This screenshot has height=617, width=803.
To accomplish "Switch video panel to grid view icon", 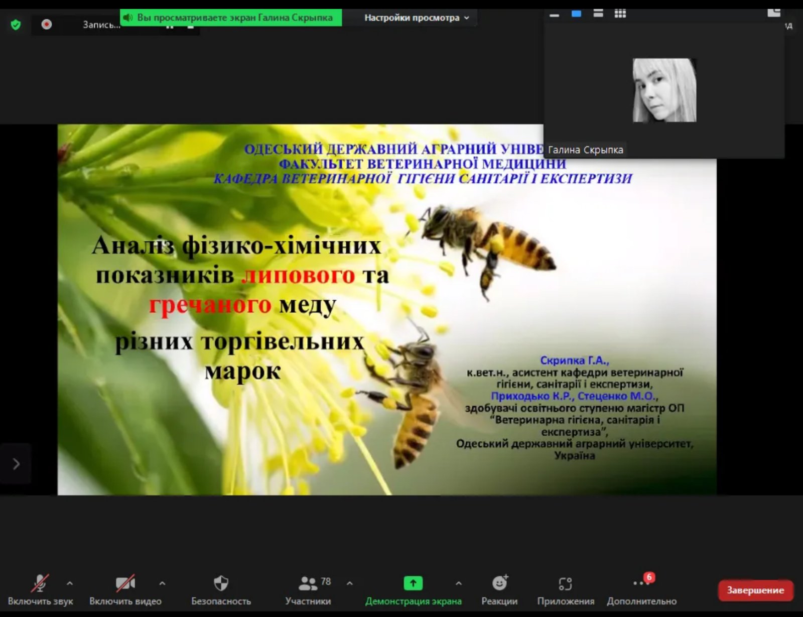I will (x=620, y=14).
